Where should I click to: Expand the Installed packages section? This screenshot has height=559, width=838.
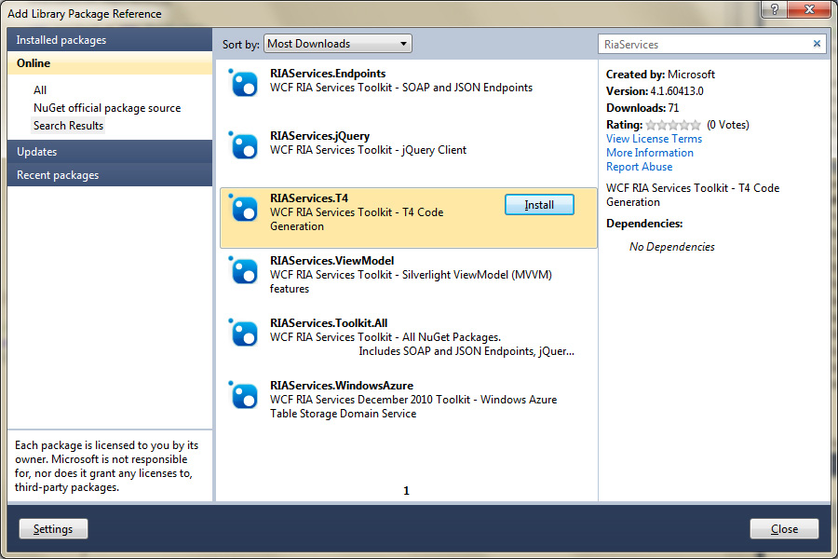point(110,39)
